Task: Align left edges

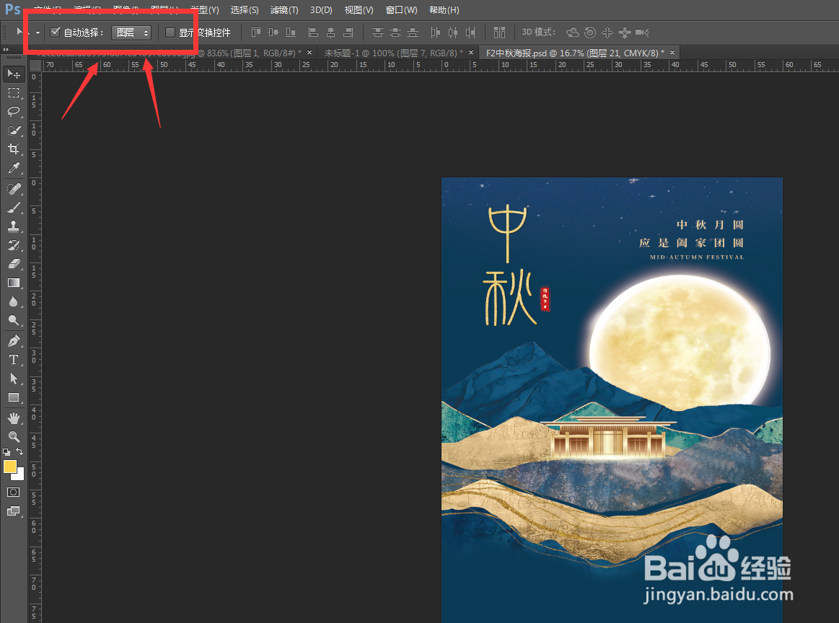Action: (314, 32)
